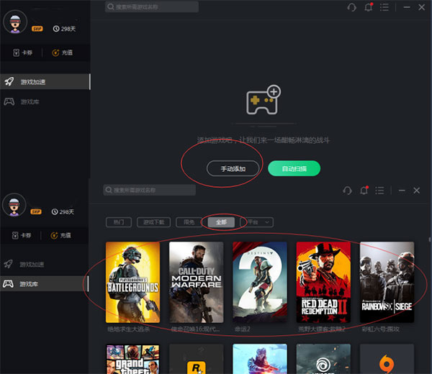Select 游戏库 gamepad item in upper sidebar
432x374 pixels.
(x=45, y=102)
